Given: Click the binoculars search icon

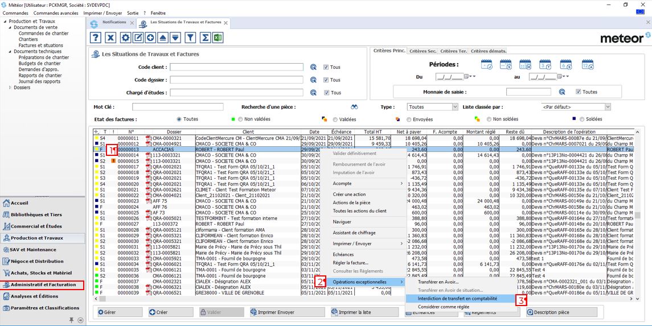Looking at the screenshot, I should tap(354, 107).
